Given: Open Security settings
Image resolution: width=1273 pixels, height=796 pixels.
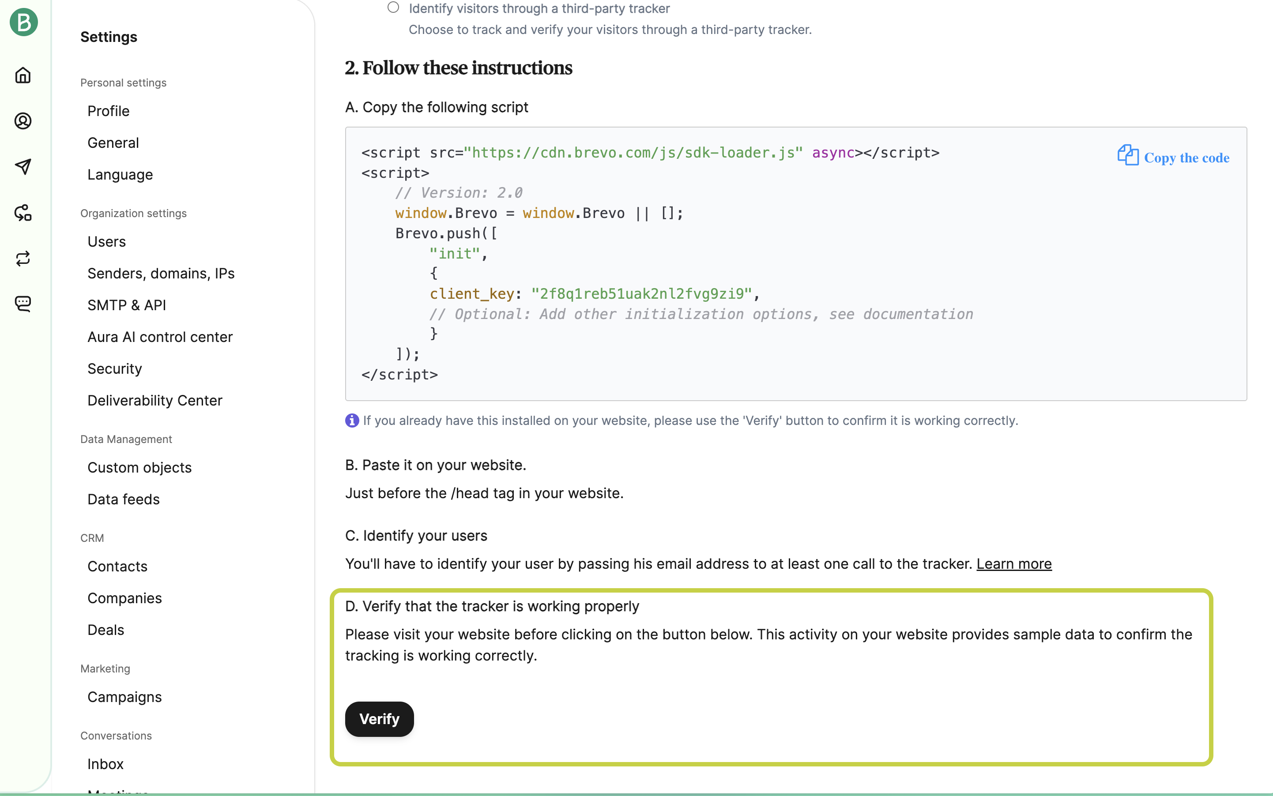Looking at the screenshot, I should tap(115, 368).
